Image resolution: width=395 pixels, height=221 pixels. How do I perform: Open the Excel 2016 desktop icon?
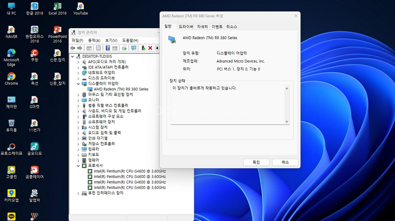coord(58,9)
